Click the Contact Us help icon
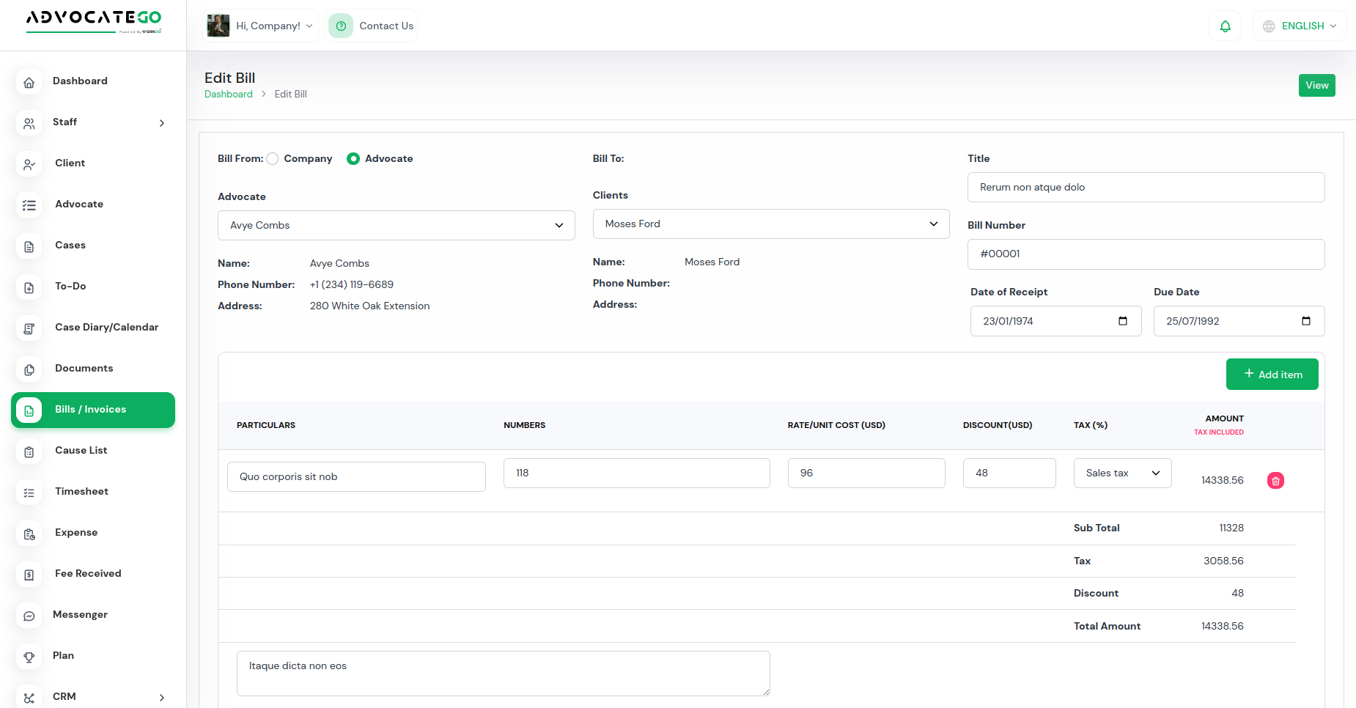 (341, 26)
